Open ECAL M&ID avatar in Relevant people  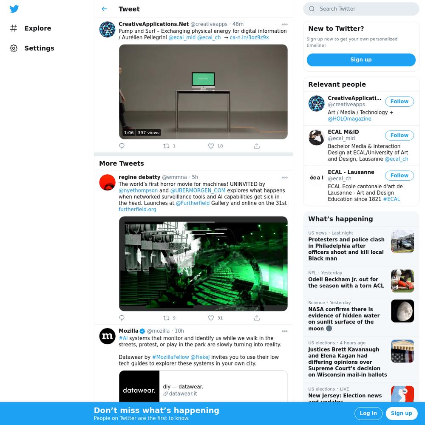tap(316, 137)
